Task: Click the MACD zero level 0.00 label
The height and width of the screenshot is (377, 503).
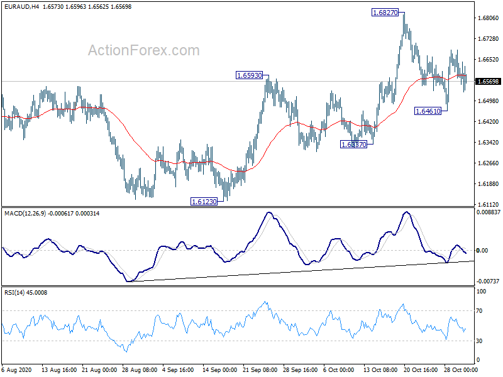Action: click(x=482, y=250)
